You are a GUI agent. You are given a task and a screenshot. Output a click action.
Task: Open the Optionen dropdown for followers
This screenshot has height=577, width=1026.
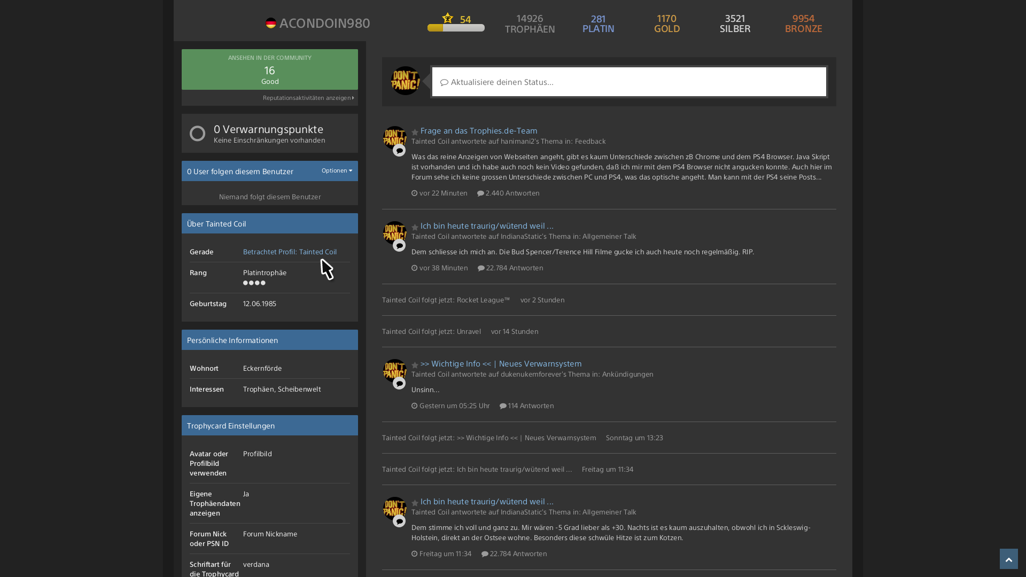[x=337, y=171]
